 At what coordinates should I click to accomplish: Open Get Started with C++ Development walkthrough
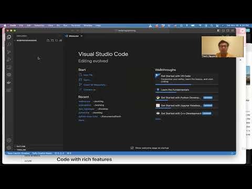(187, 113)
